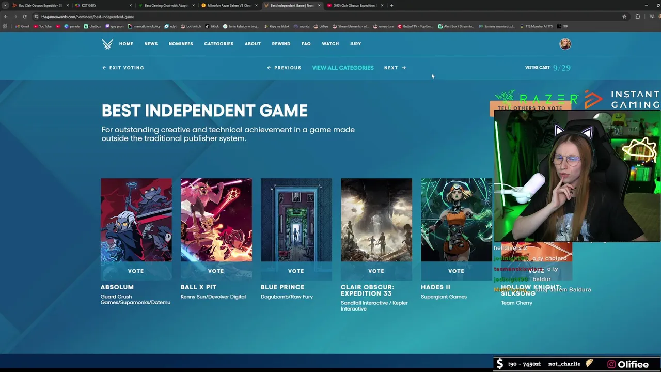
Task: Open the Alert Box / Streamlabs bookmark
Action: point(455,26)
